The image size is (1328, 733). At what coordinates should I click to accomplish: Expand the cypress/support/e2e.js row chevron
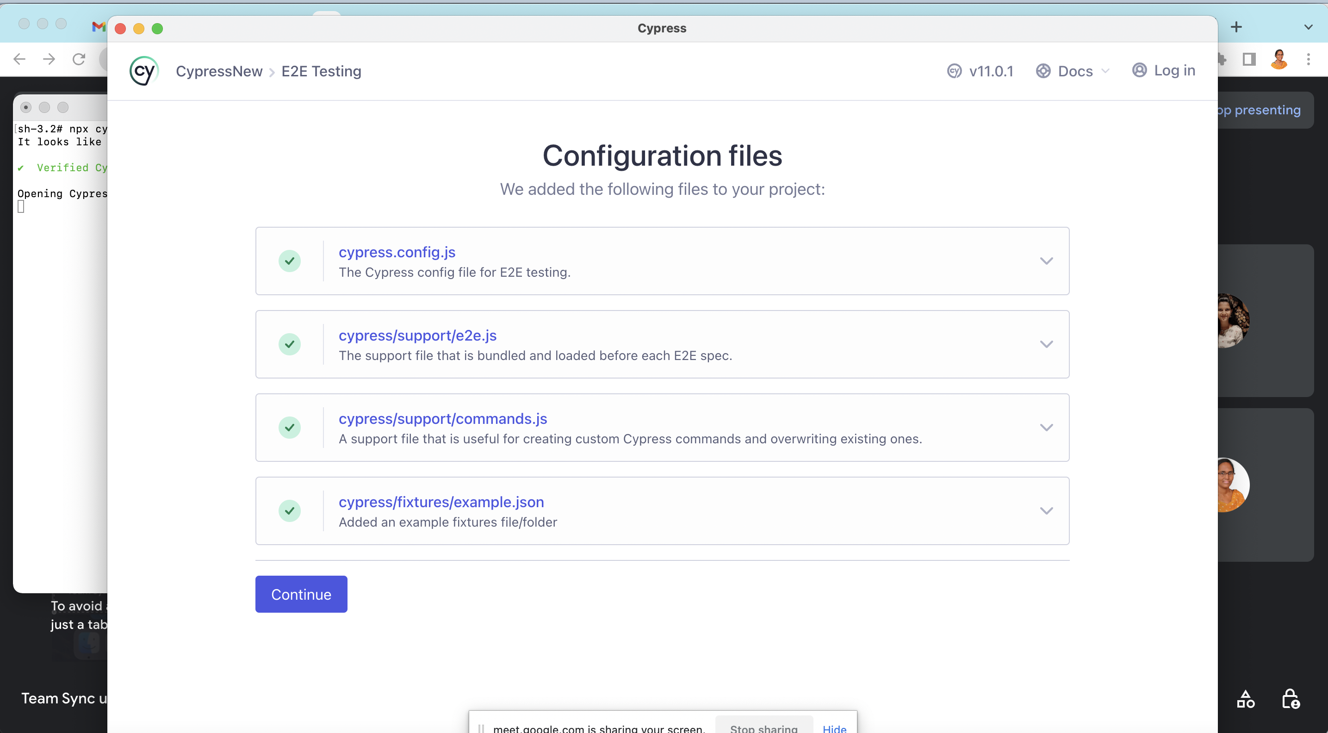(x=1046, y=344)
